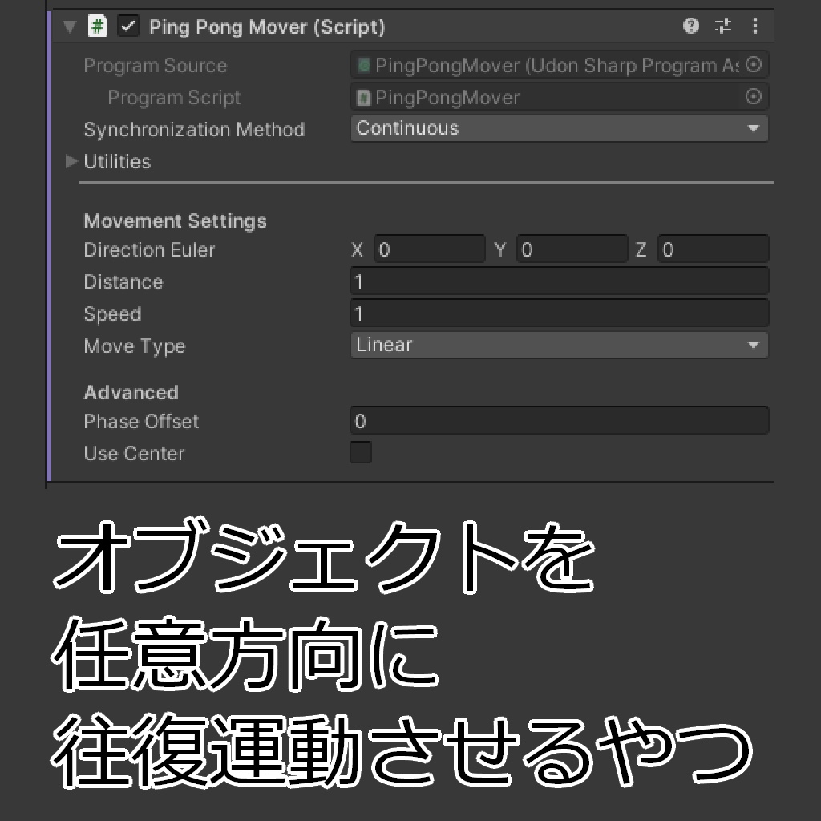Click the object picker for Program Source

click(x=753, y=65)
